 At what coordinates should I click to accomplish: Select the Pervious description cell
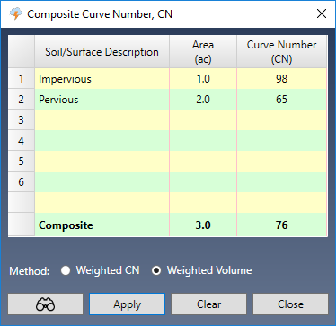tap(102, 100)
